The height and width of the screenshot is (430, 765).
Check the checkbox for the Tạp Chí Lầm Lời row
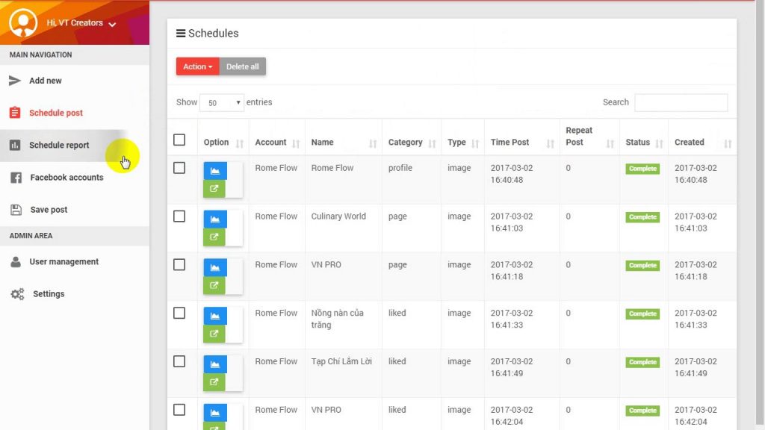(179, 361)
